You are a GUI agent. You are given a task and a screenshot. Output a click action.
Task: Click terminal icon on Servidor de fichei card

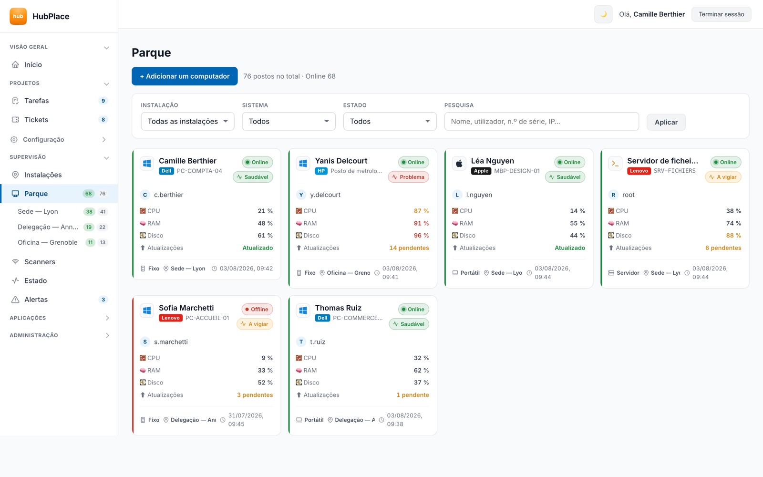coord(615,164)
